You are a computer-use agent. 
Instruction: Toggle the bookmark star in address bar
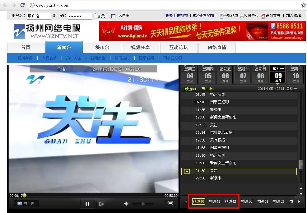(x=303, y=5)
